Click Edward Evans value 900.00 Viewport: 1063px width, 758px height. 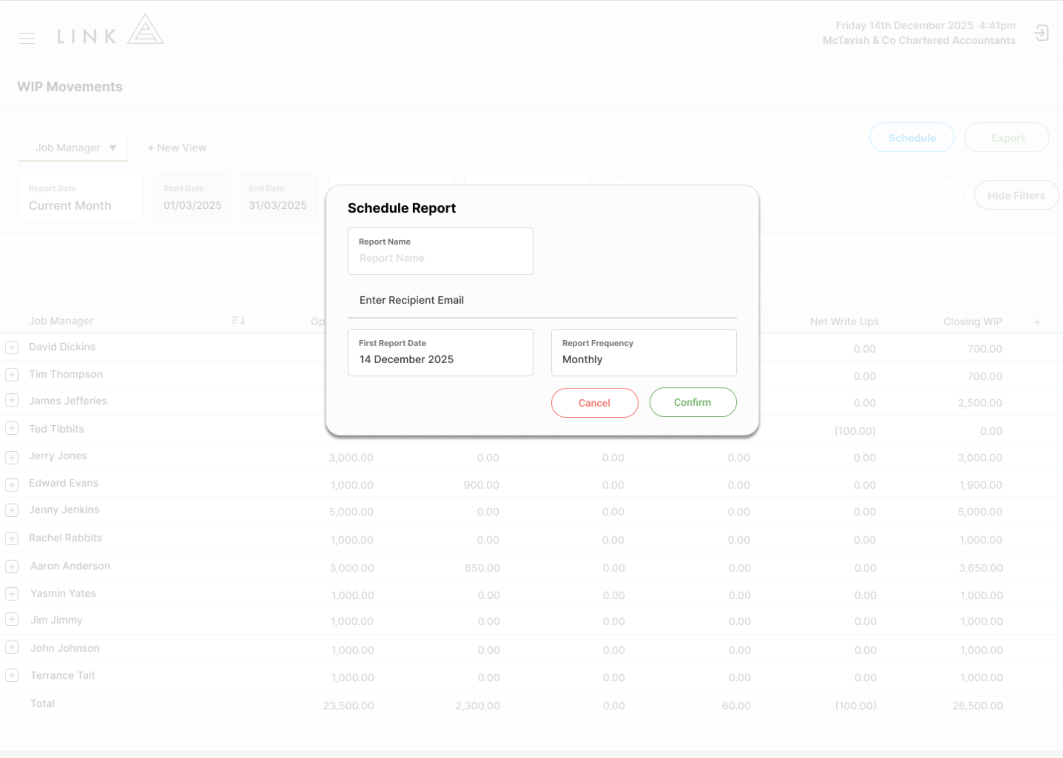click(x=481, y=485)
